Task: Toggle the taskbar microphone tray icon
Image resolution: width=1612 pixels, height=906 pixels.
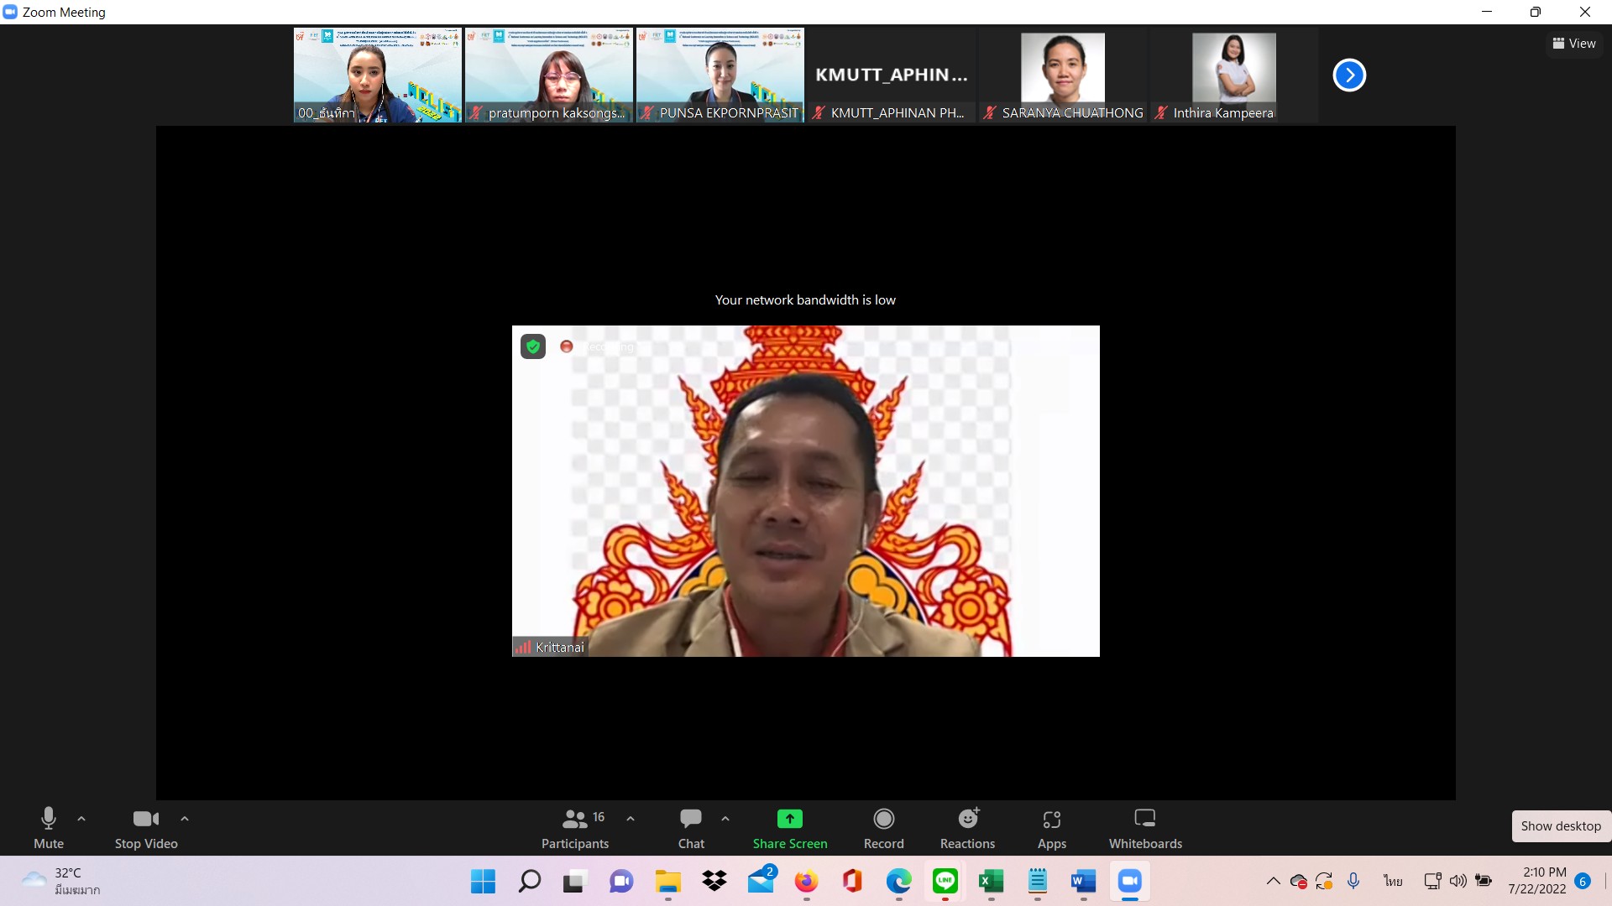Action: (1353, 881)
